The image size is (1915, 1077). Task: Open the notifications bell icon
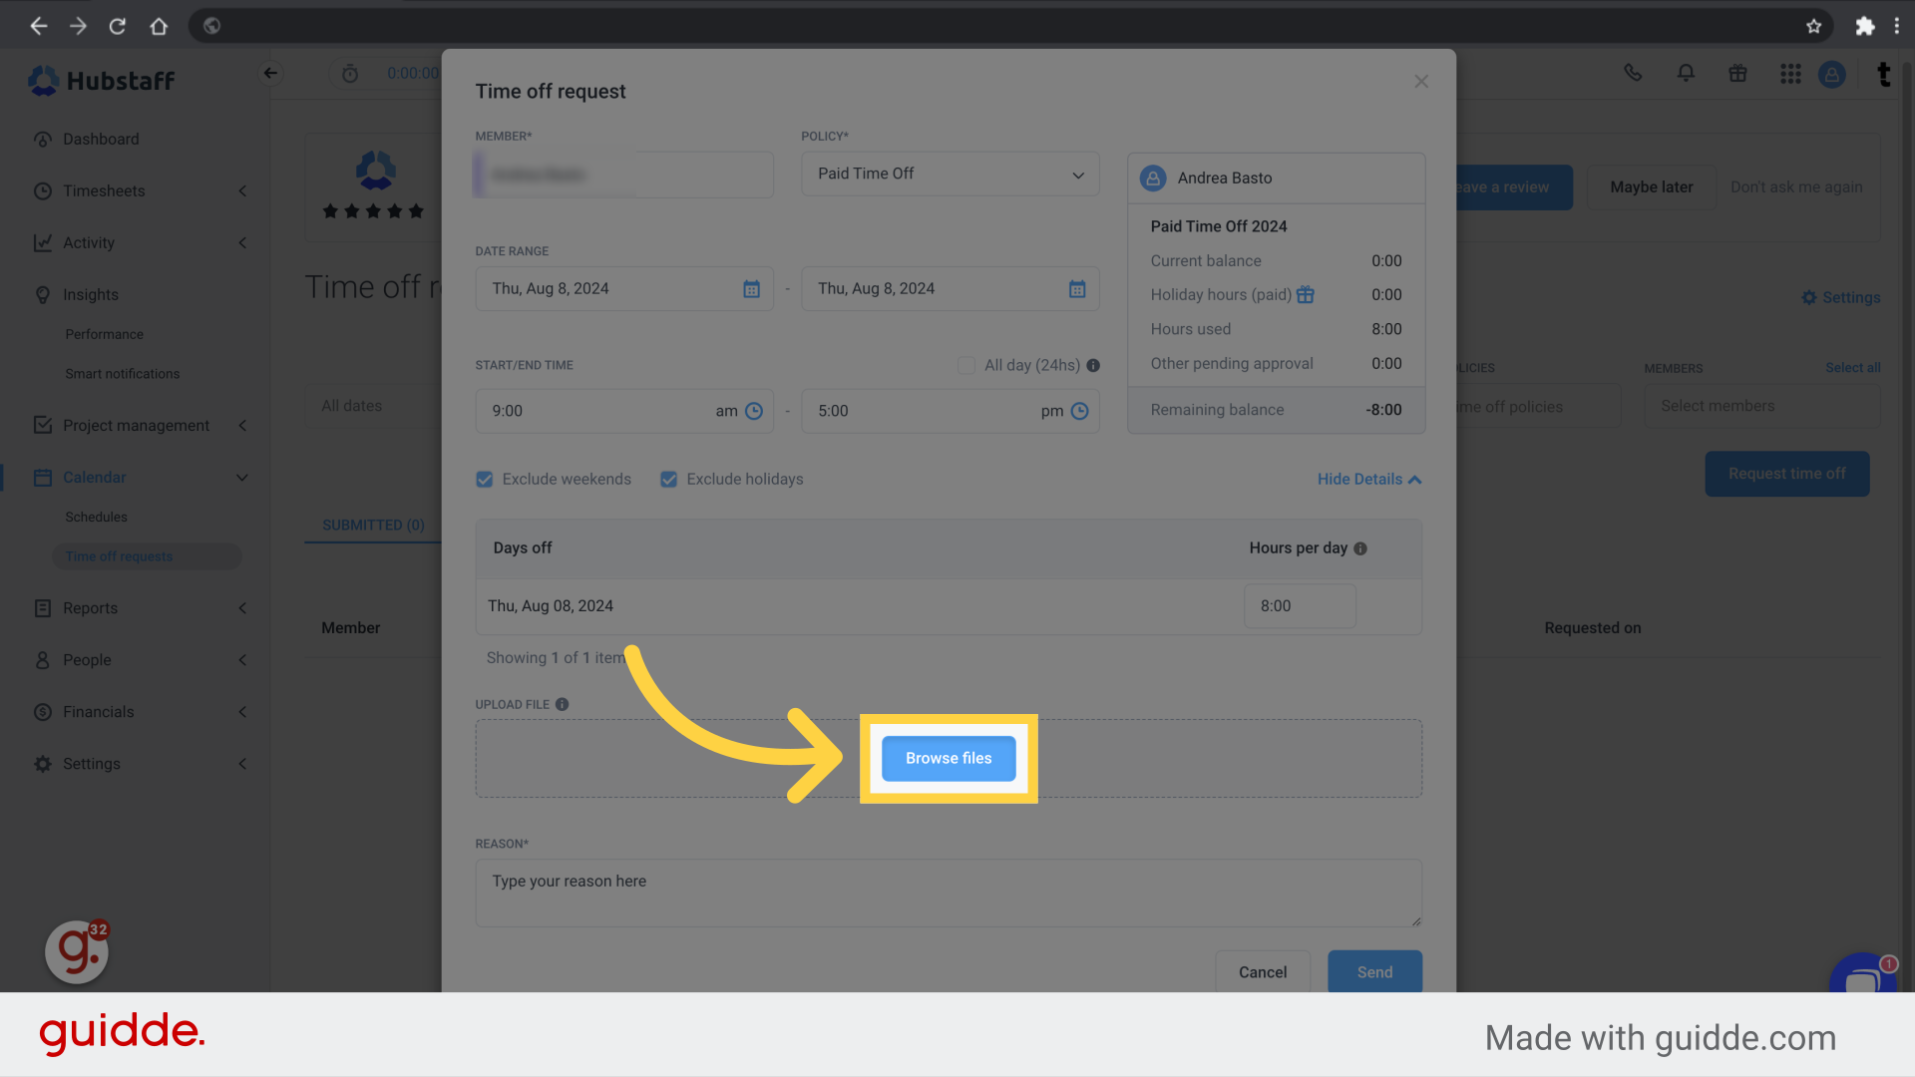coord(1685,74)
